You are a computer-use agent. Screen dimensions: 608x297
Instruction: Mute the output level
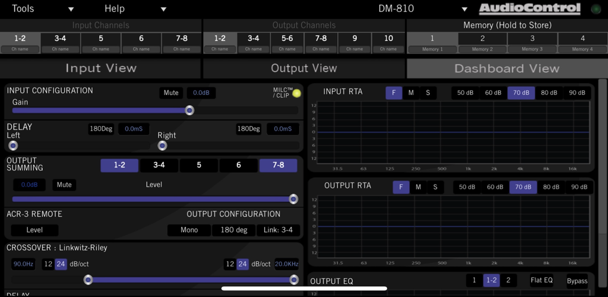(x=64, y=185)
